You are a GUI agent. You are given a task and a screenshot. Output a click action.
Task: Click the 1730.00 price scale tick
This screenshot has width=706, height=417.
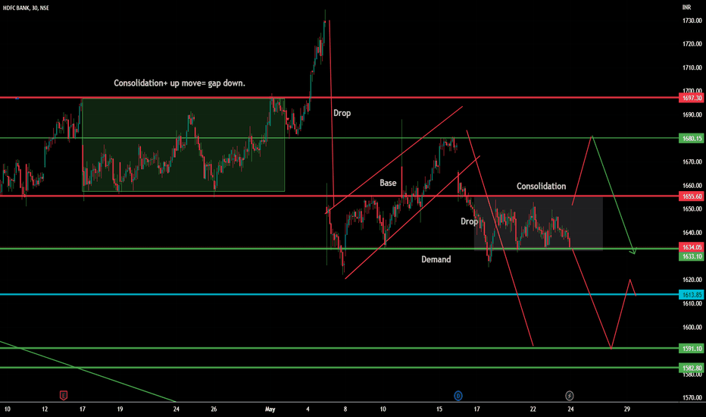pyautogui.click(x=692, y=20)
